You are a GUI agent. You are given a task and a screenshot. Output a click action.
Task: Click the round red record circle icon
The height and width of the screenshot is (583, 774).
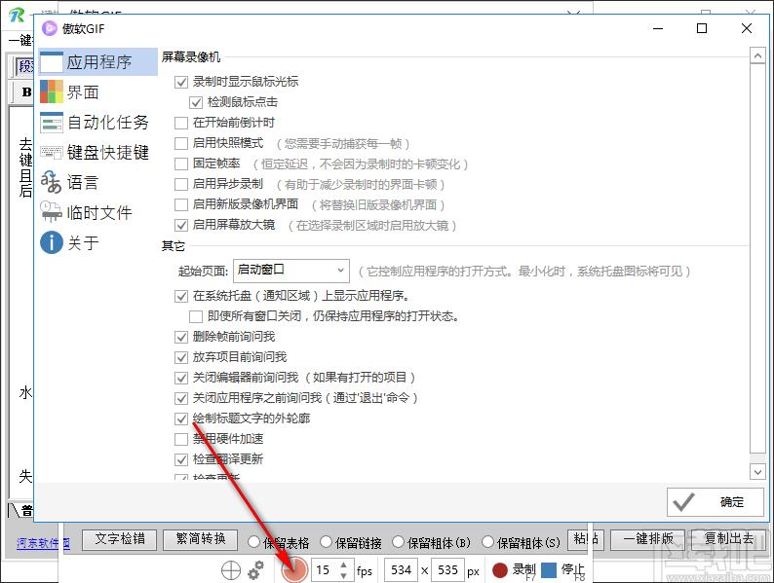294,570
